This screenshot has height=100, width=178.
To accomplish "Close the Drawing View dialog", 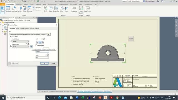I will tap(56, 25).
